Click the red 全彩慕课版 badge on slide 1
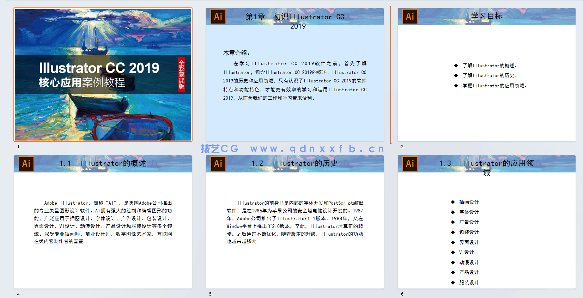This screenshot has height=298, width=583. [x=182, y=75]
